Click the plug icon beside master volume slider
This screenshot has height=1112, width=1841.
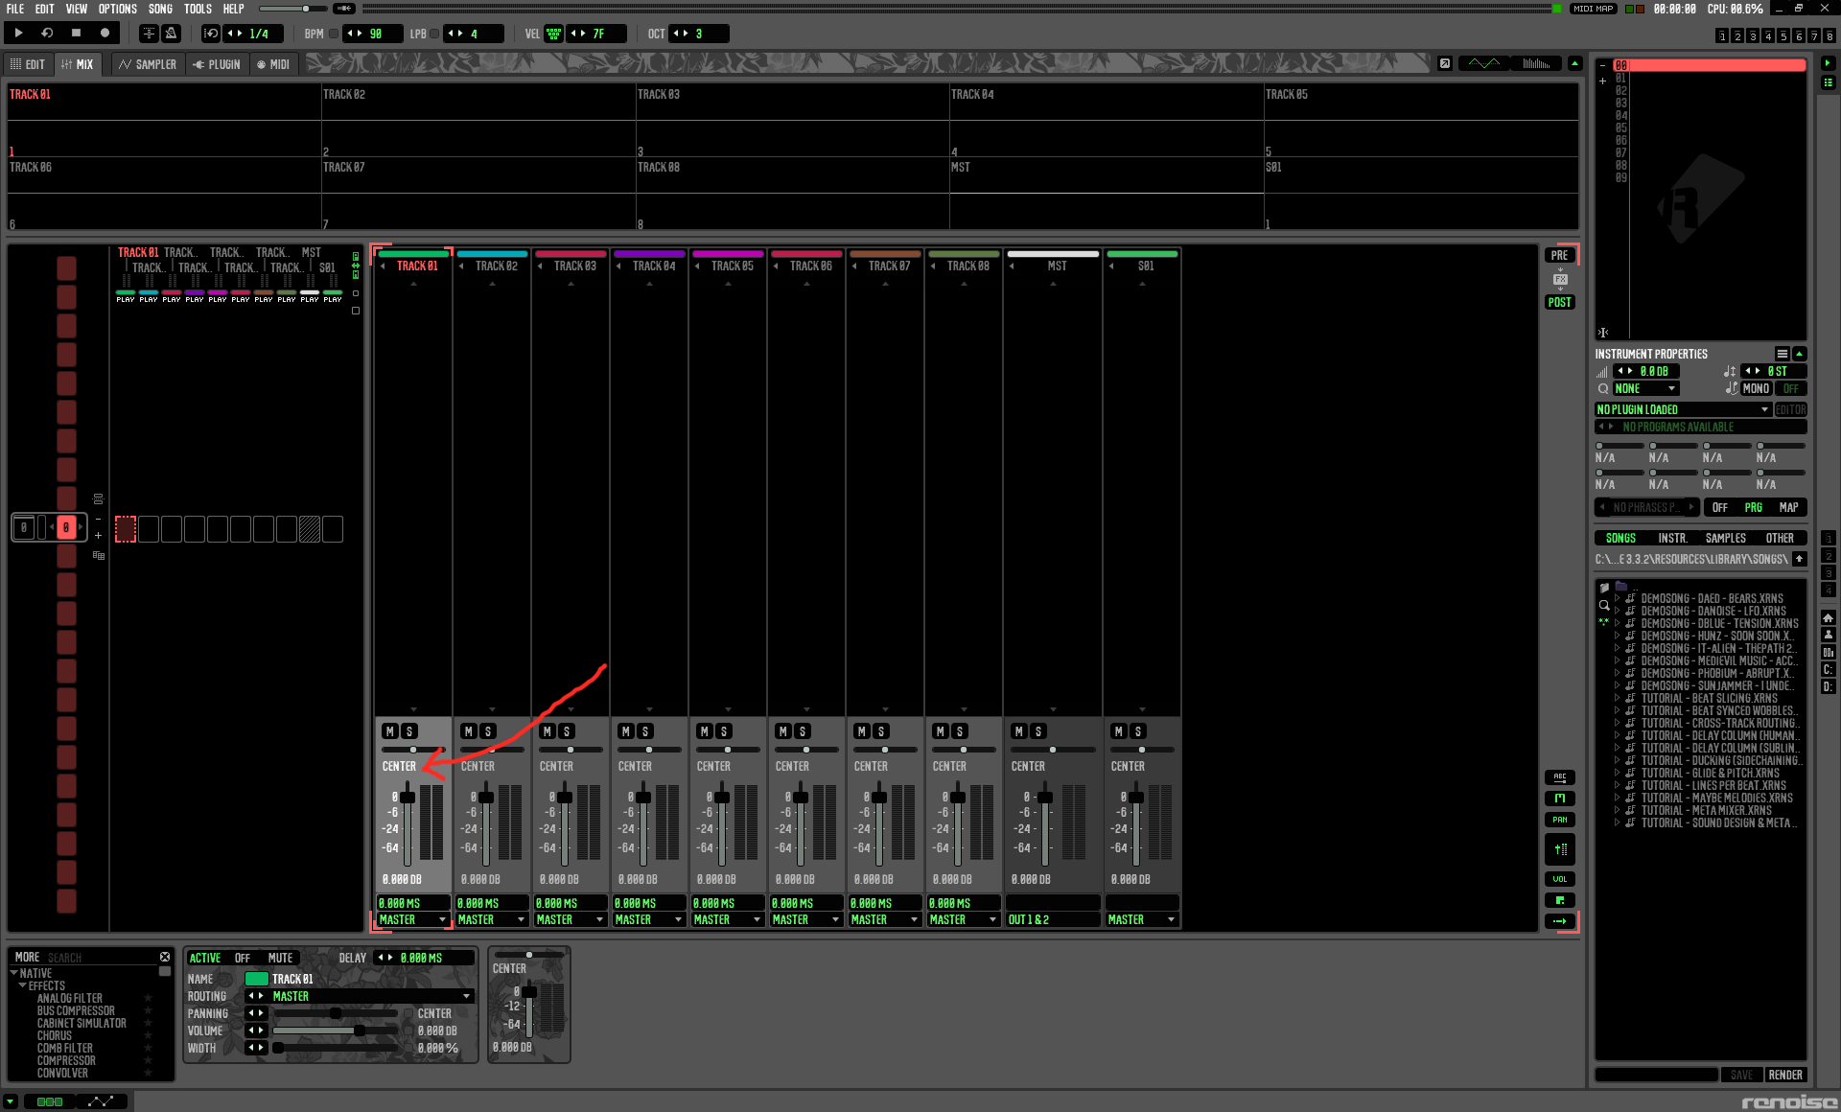tap(344, 9)
